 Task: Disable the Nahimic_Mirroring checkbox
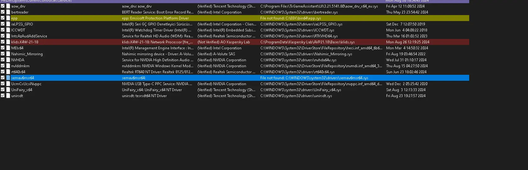click(x=3, y=54)
